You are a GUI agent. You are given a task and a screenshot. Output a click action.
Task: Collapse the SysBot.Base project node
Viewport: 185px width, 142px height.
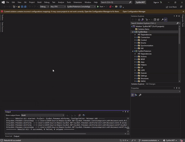click(133, 32)
